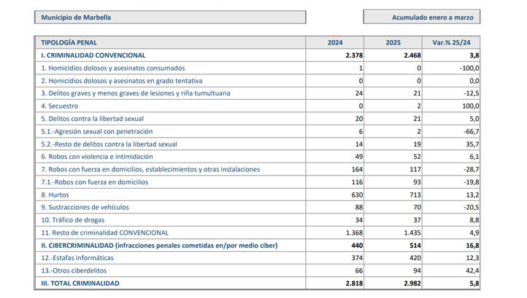Click the 42,4 variation value
Screen dimensions: 527x298
tap(472, 271)
